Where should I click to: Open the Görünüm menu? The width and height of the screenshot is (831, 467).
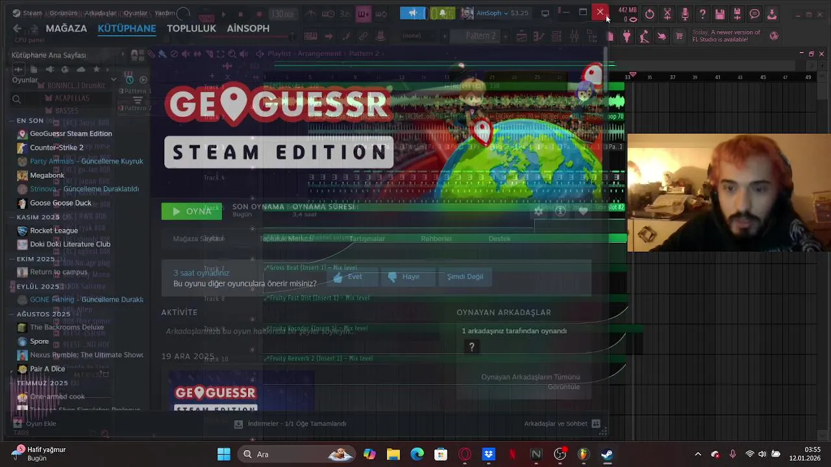(x=64, y=13)
